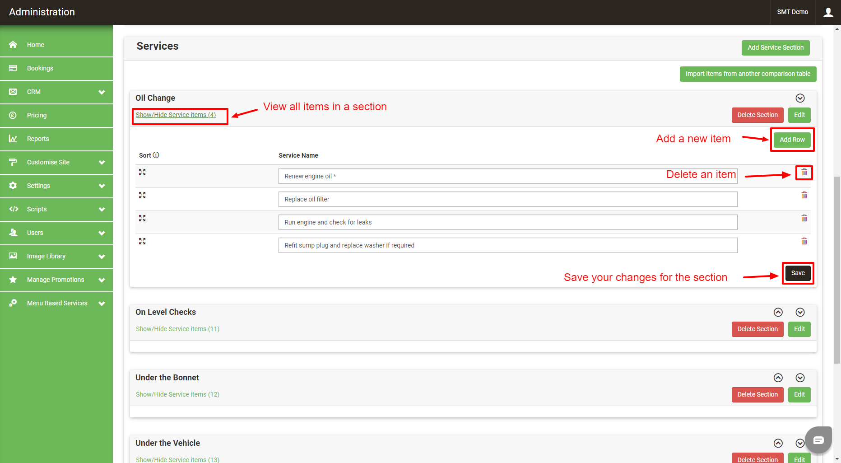The height and width of the screenshot is (463, 841).
Task: Show/Hide Service items (12) for Under the Bonnet
Action: coord(177,394)
